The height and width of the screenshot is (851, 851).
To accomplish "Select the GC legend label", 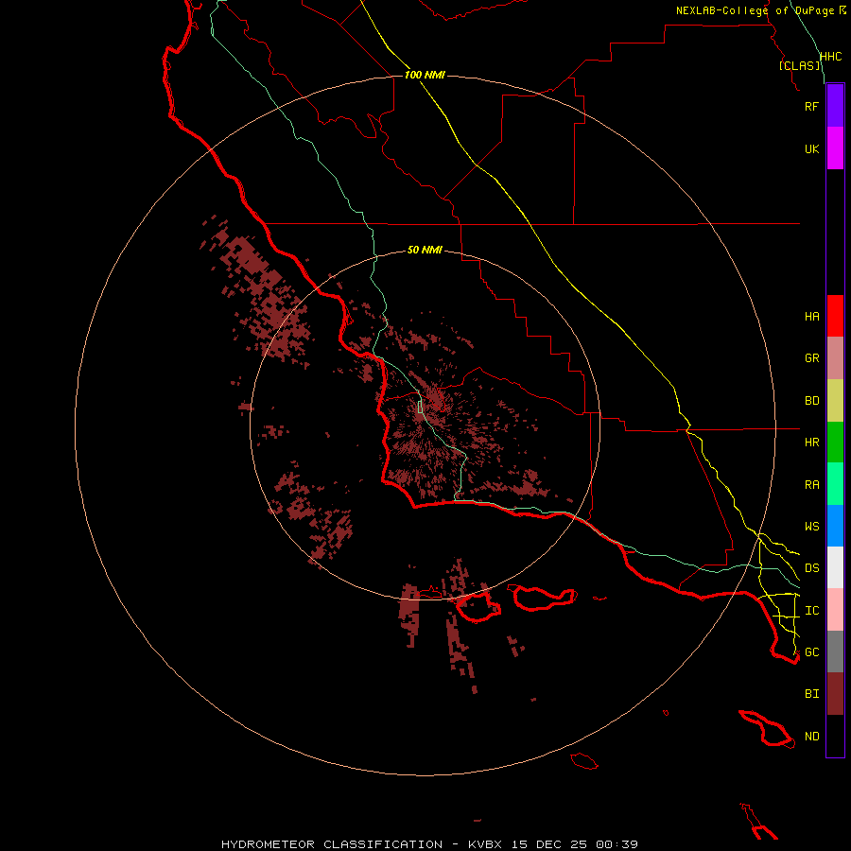I will tap(811, 651).
